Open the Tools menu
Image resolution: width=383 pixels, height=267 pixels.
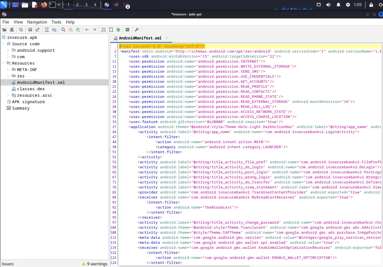click(x=56, y=22)
